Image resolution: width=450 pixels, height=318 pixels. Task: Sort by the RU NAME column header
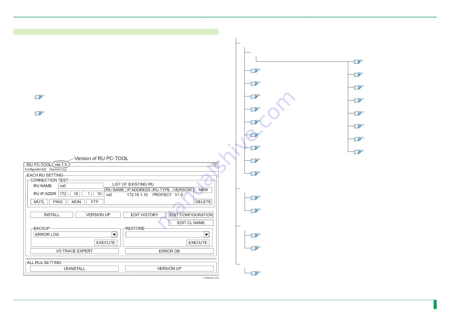115,190
